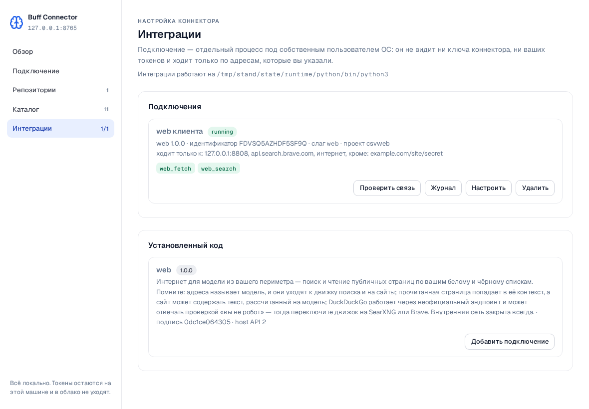The height and width of the screenshot is (409, 589).
Task: Delete the connection with the Удалить button
Action: click(535, 188)
